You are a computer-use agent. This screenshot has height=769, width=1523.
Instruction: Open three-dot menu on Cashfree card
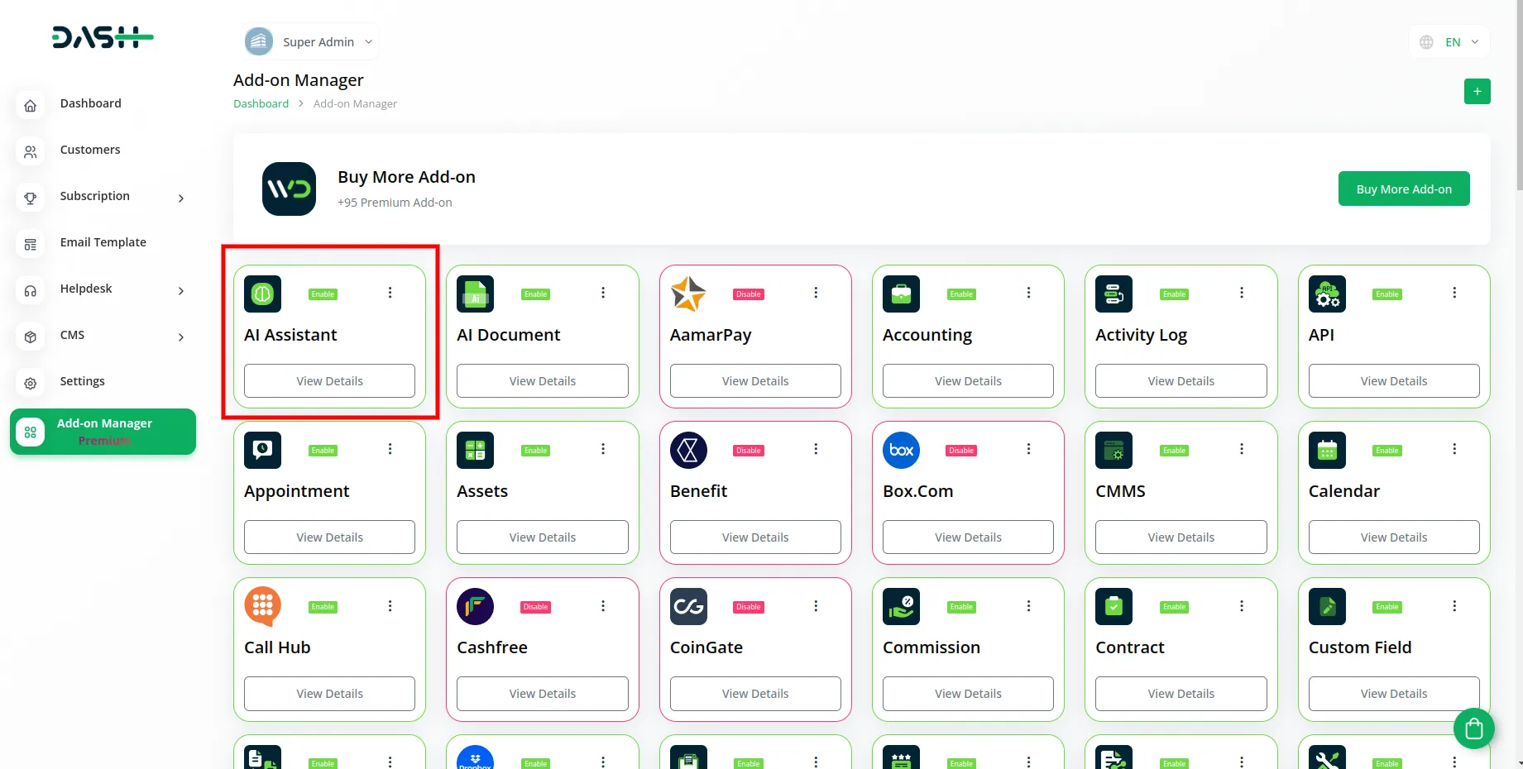(603, 606)
